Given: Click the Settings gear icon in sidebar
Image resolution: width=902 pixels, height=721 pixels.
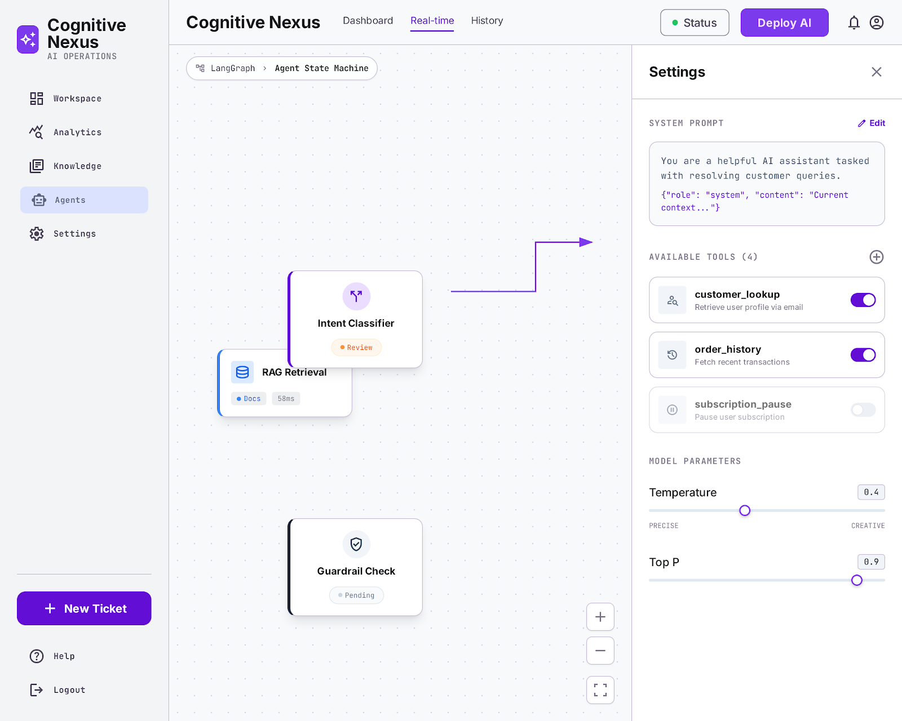Looking at the screenshot, I should (x=37, y=234).
